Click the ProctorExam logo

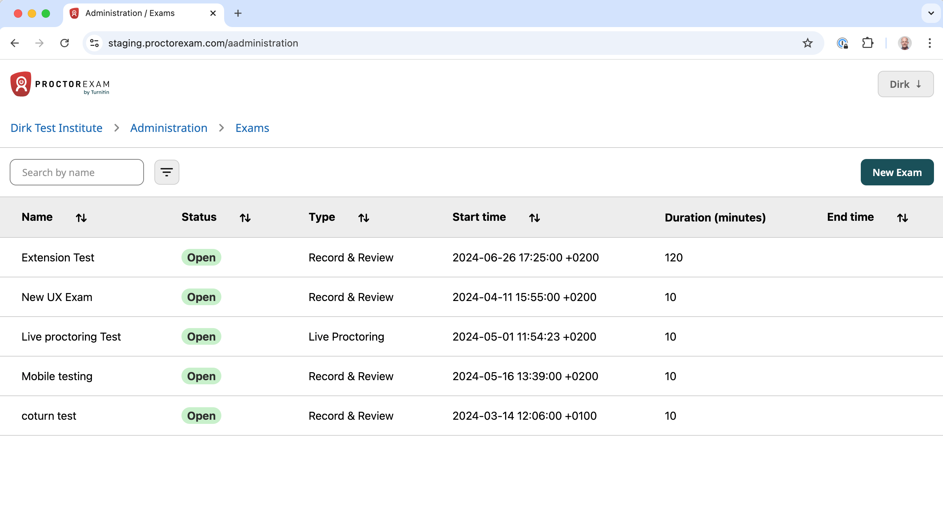[x=60, y=84]
